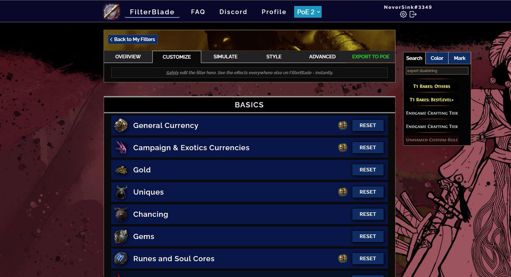Click gold grid icon in Runes and Soul Cores row

tap(343, 258)
